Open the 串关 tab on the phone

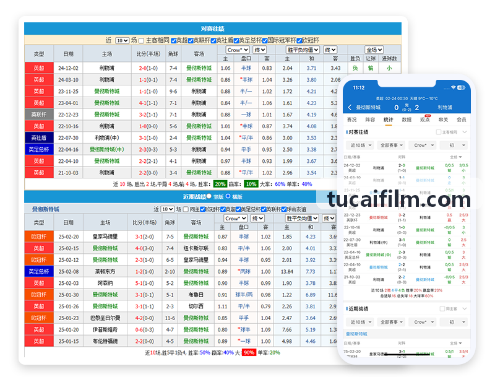[443, 120]
